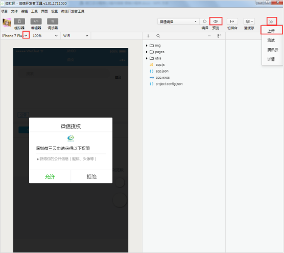Viewport: 284px width, 253px height.
Task: Click the JS icon beside app.js
Action: click(151, 65)
